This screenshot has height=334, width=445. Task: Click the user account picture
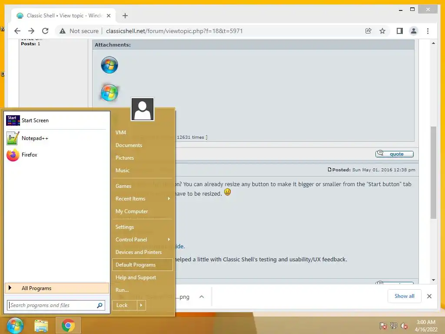coord(143,109)
